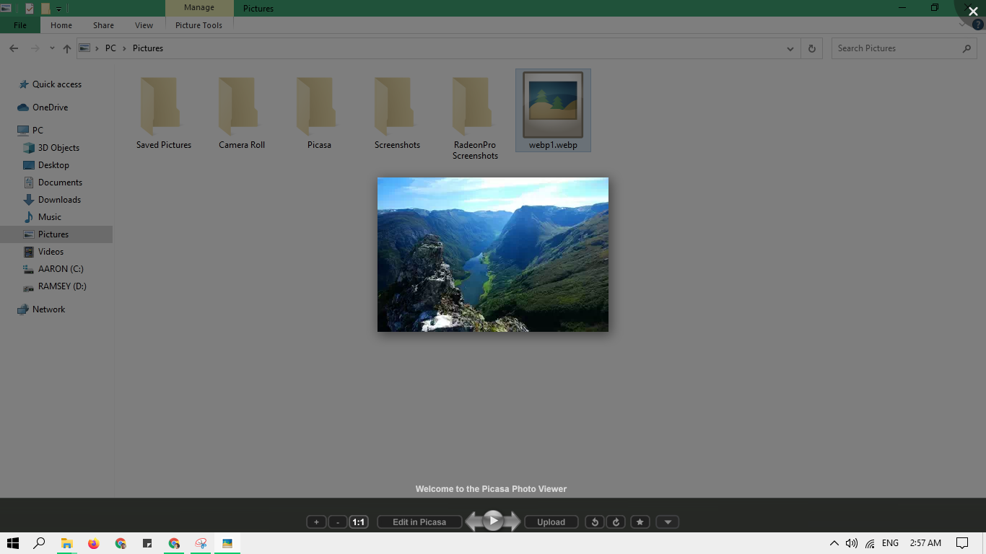Image resolution: width=986 pixels, height=554 pixels.
Task: Rotate photo clockwise
Action: point(616,522)
